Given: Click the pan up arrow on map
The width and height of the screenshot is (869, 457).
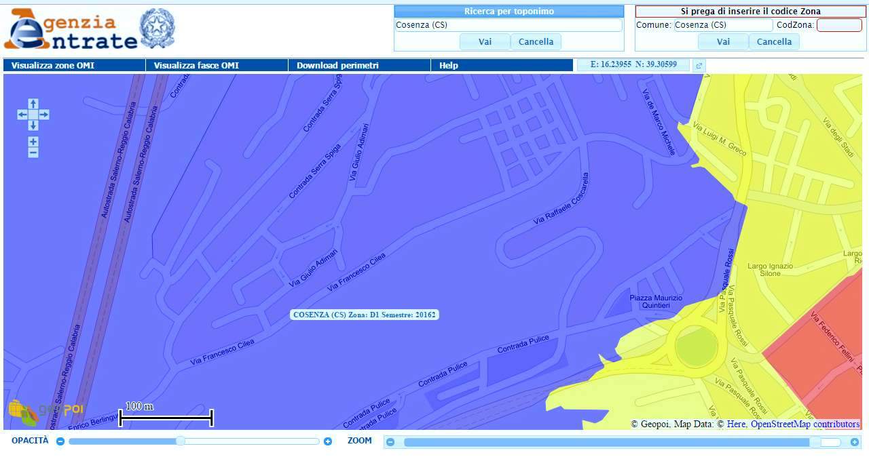Looking at the screenshot, I should pos(33,104).
